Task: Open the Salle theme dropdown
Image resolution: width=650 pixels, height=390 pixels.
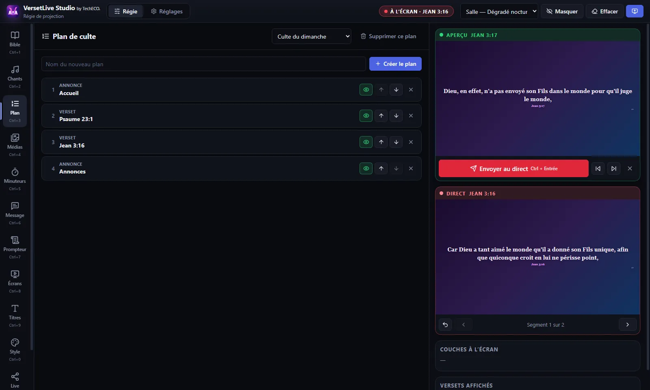Action: (x=499, y=12)
